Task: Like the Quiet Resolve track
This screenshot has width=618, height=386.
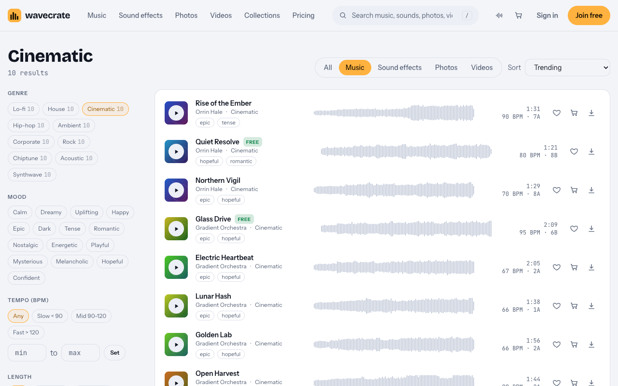Action: click(574, 152)
